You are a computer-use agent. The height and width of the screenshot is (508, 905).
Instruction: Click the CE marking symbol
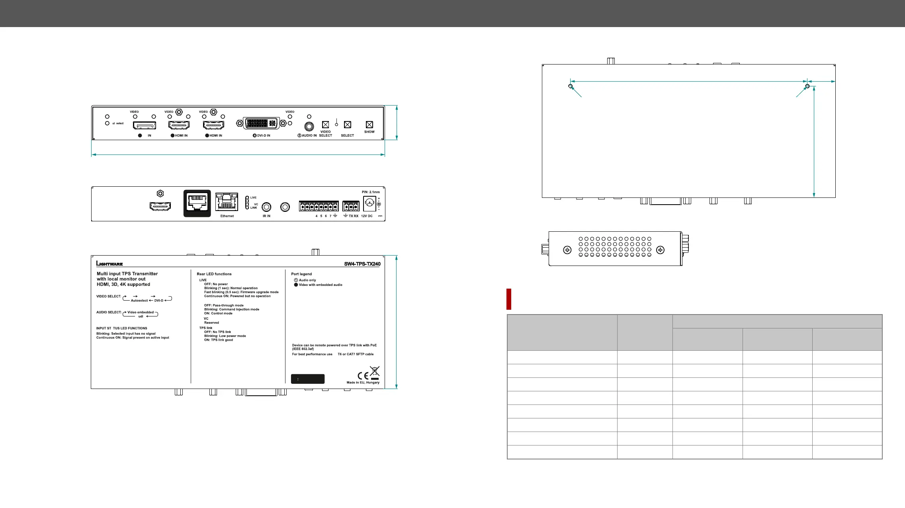click(364, 376)
